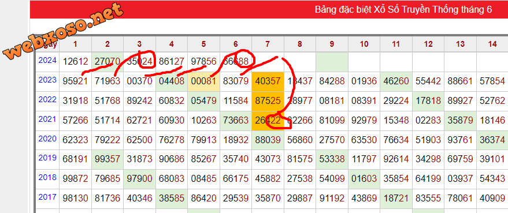This screenshot has width=508, height=213.
Task: Select the day 10 column header
Action: (x=364, y=44)
